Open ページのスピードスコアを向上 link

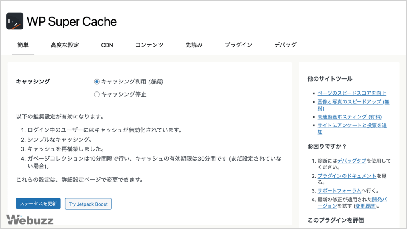pos(352,93)
